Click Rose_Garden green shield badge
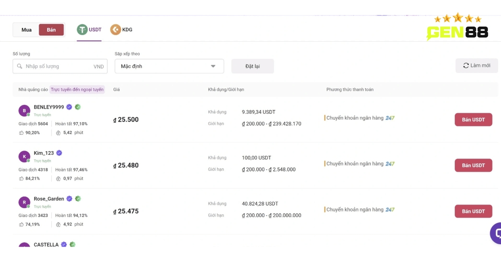Viewport: 501px width, 262px height. click(78, 199)
